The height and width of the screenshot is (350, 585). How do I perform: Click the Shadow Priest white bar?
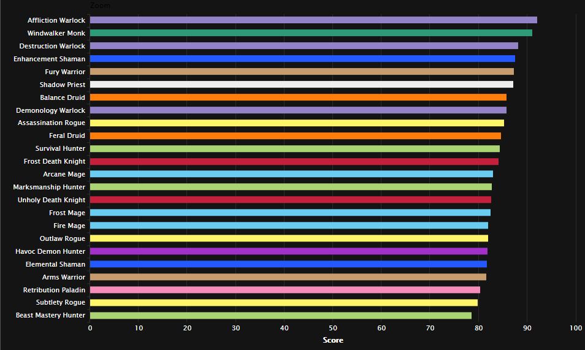[302, 85]
